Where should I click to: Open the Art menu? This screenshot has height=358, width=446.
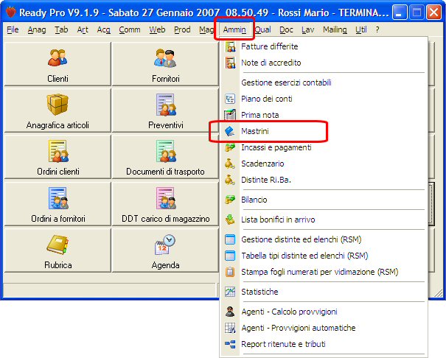83,29
